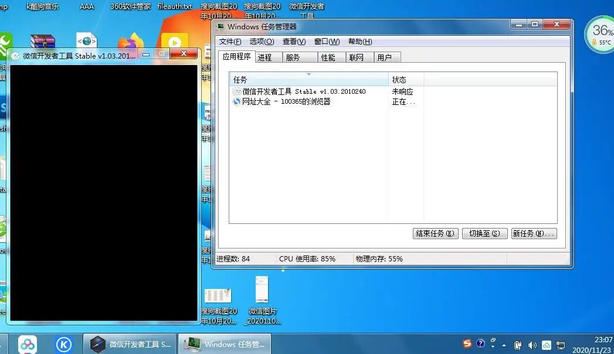Switch to the 应用程序 tab
The height and width of the screenshot is (354, 614).
coord(236,57)
